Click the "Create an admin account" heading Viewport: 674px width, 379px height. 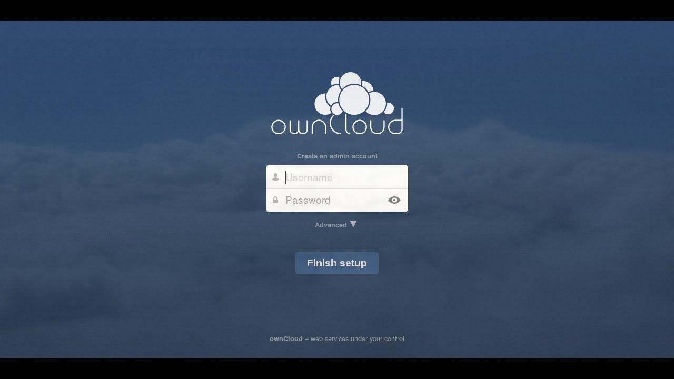[337, 156]
